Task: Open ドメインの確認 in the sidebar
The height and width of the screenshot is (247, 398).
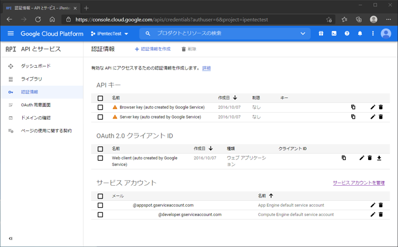Action: tap(36, 118)
